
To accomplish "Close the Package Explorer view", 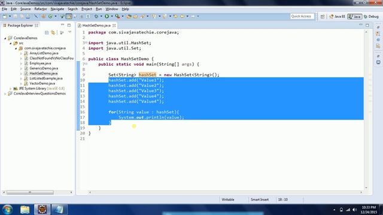I will click(x=37, y=25).
